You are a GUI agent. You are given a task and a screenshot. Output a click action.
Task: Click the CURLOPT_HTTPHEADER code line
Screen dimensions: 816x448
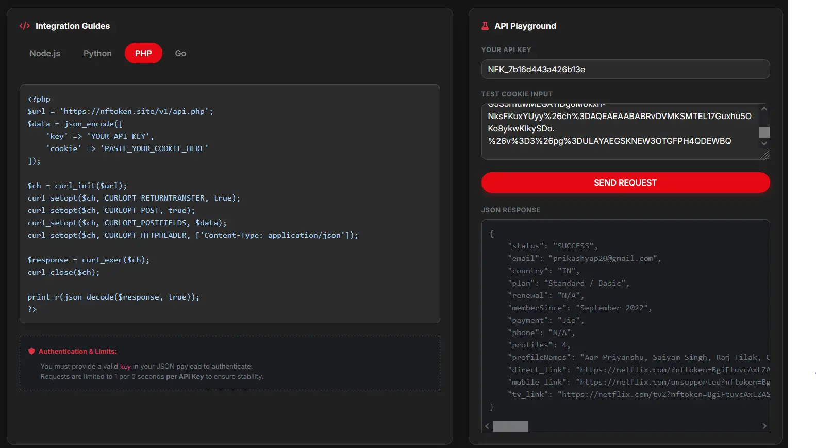[193, 235]
